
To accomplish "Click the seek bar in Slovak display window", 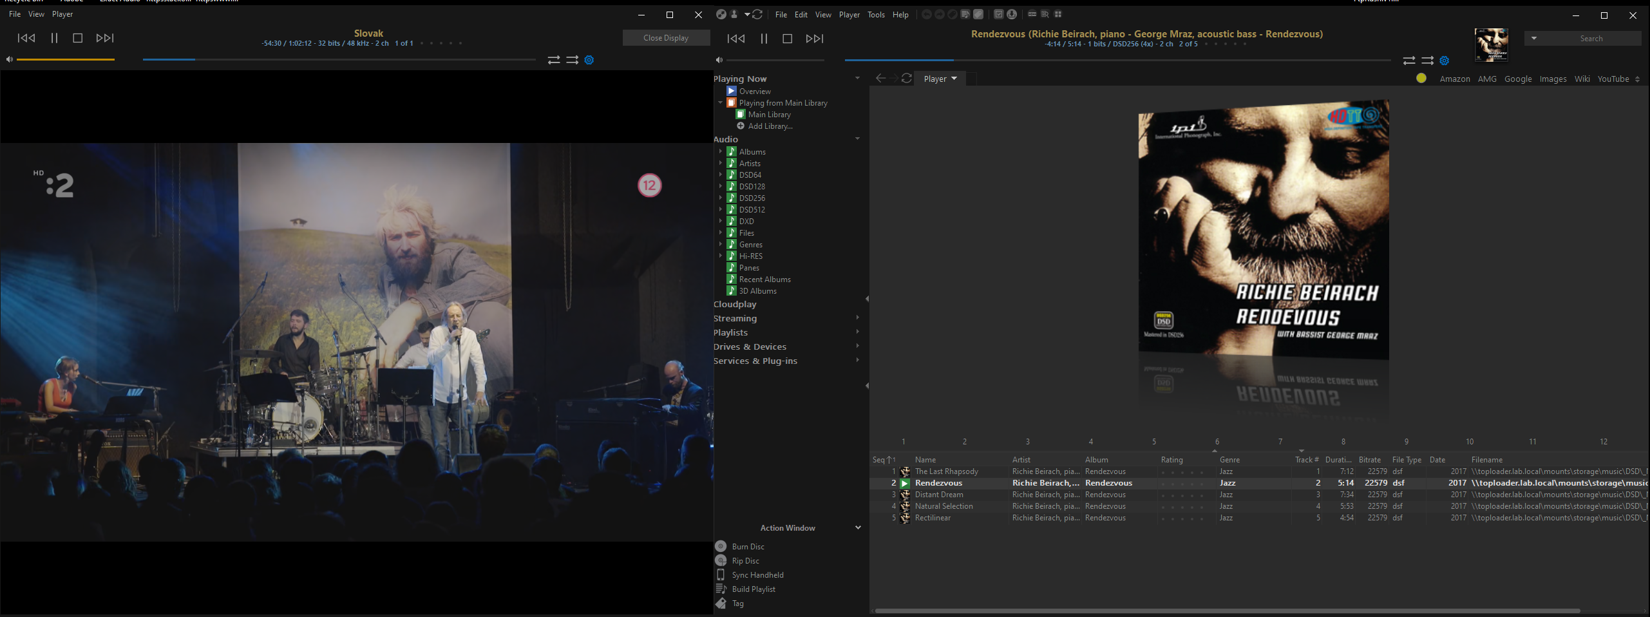I will coord(339,59).
